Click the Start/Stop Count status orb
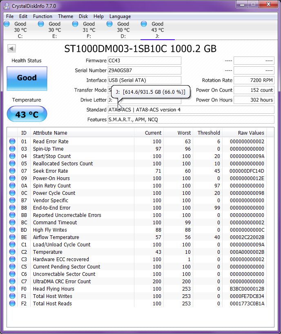This screenshot has height=334, width=281. (12, 156)
